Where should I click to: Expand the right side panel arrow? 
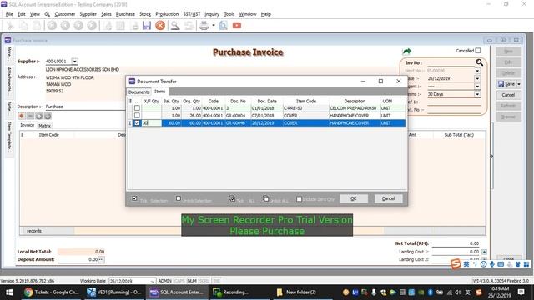[491, 156]
